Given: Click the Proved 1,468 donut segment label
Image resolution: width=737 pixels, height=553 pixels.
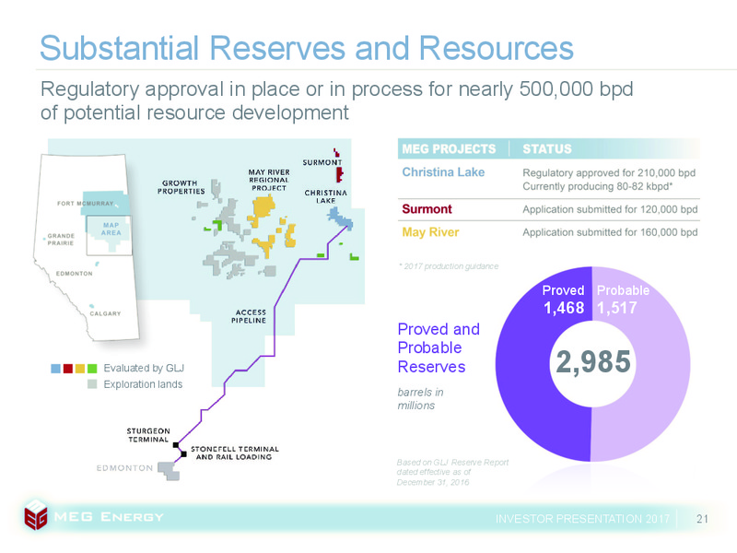Looking at the screenshot, I should point(564,300).
